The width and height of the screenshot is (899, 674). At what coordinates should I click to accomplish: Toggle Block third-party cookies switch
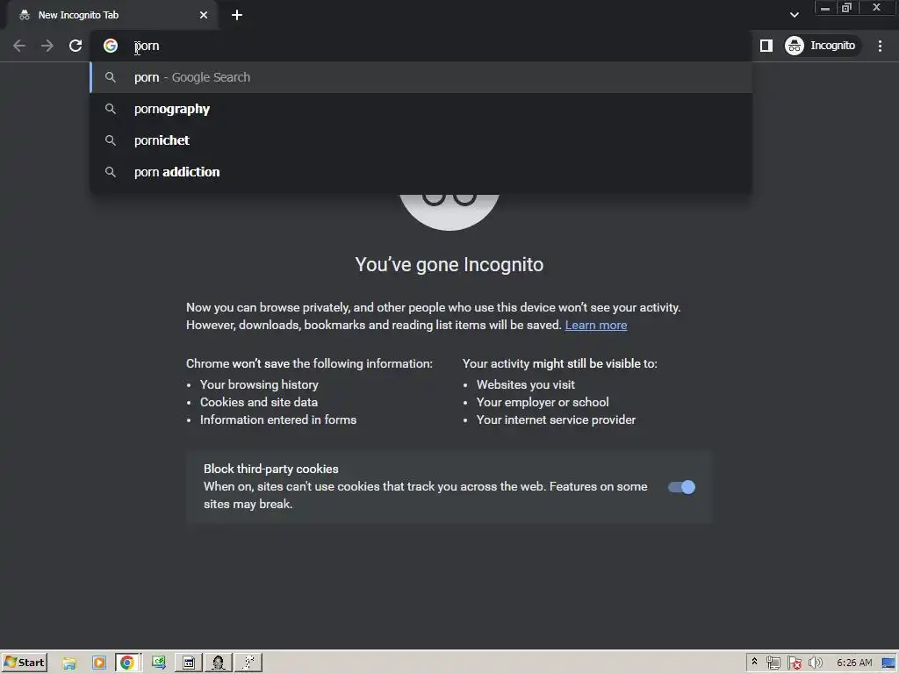681,487
